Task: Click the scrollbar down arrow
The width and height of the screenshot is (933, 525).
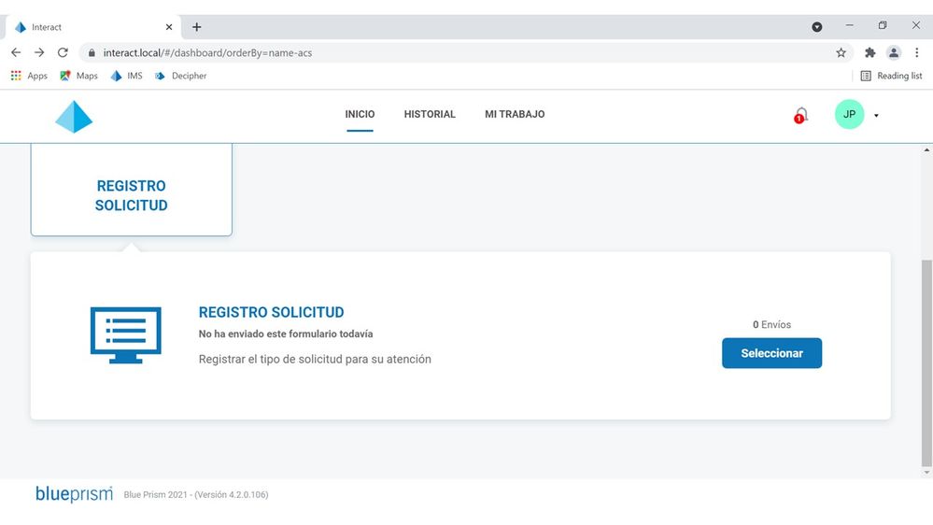Action: [x=926, y=473]
